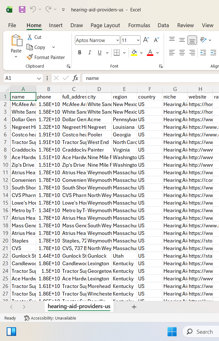Switch to the Insert tab
This screenshot has height=341, width=219.
(56, 26)
